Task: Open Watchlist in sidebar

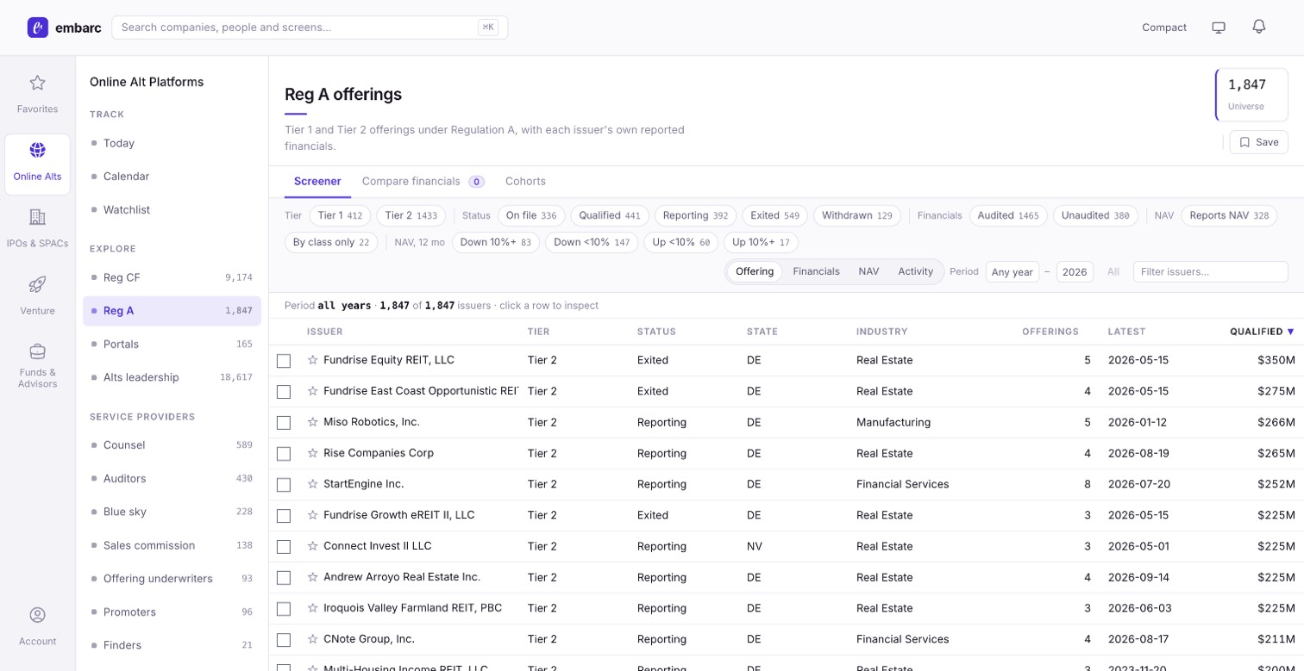Action: point(172,209)
